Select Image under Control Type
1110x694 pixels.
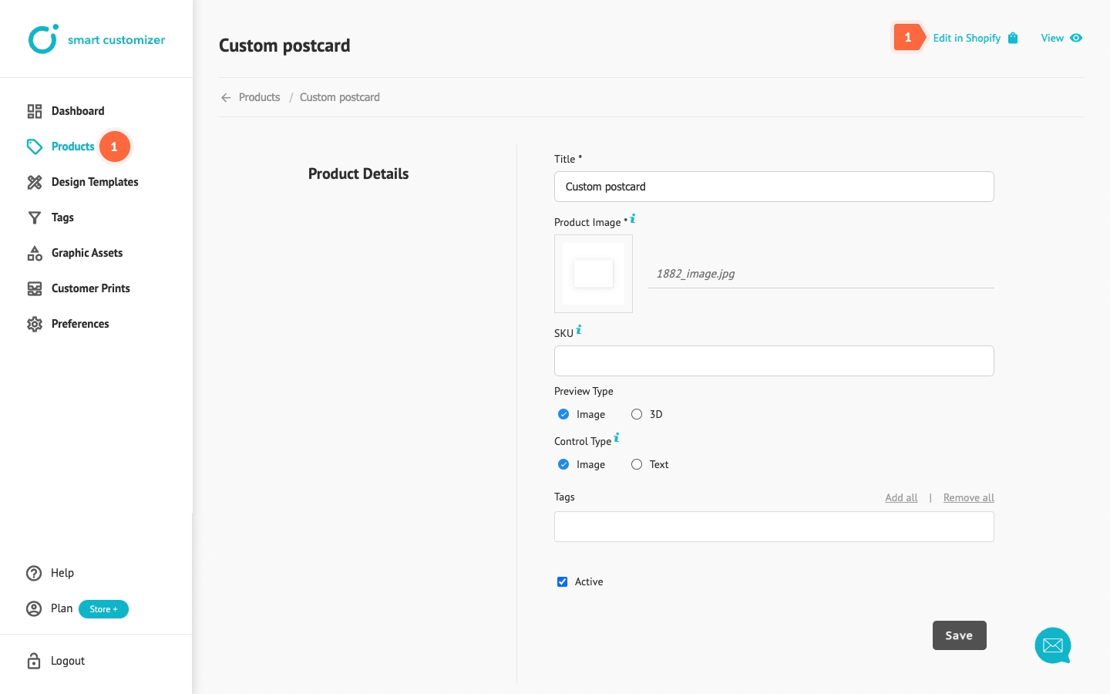point(563,464)
